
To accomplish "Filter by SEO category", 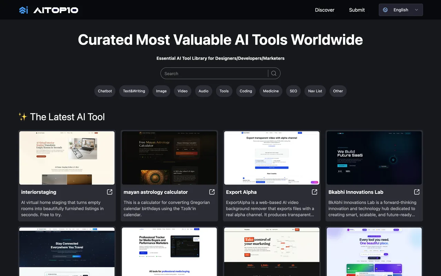I will (x=294, y=91).
